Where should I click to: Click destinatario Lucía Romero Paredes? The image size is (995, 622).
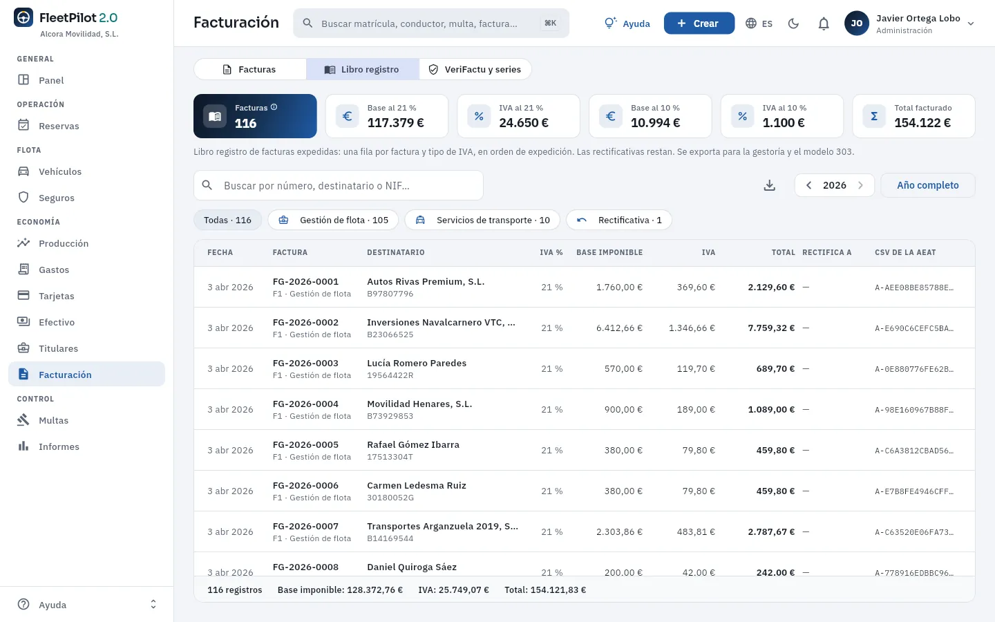[x=417, y=364]
